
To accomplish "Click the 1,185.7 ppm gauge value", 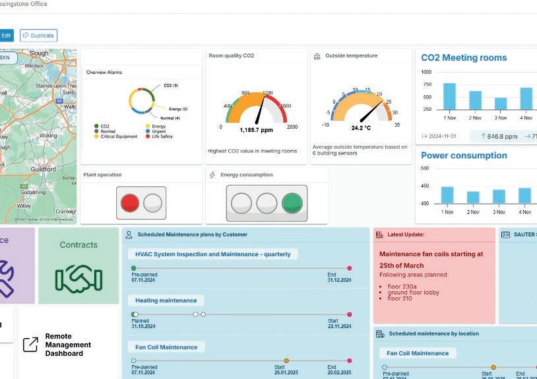I will pyautogui.click(x=256, y=130).
